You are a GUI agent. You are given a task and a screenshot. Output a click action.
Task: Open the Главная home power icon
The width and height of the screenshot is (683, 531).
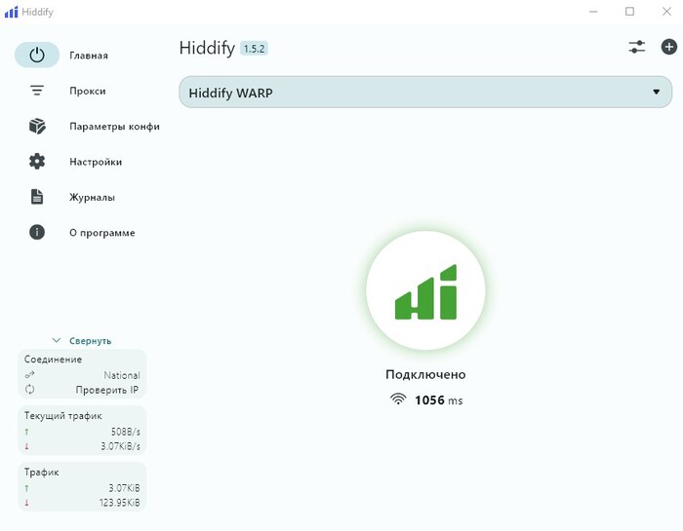37,55
